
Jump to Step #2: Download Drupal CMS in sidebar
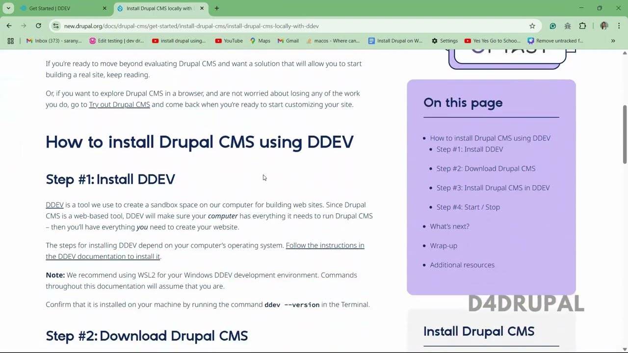click(x=486, y=168)
